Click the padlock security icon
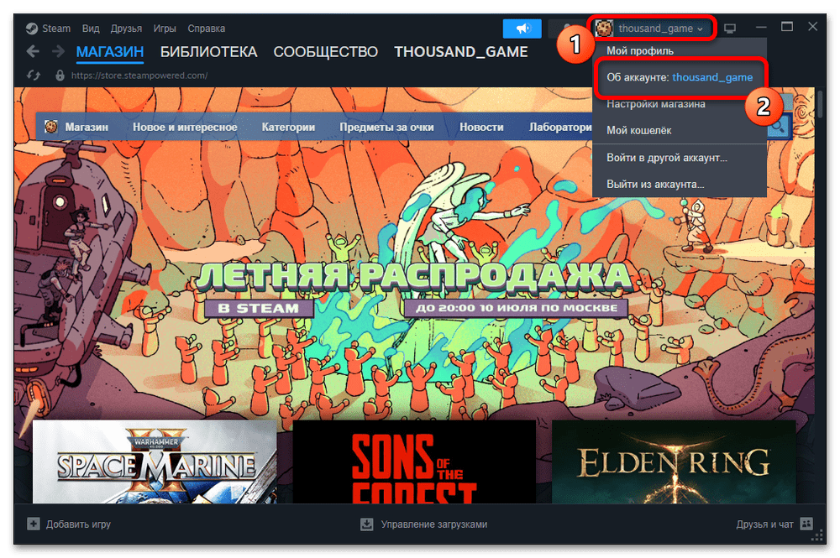The width and height of the screenshot is (840, 558). pos(60,76)
